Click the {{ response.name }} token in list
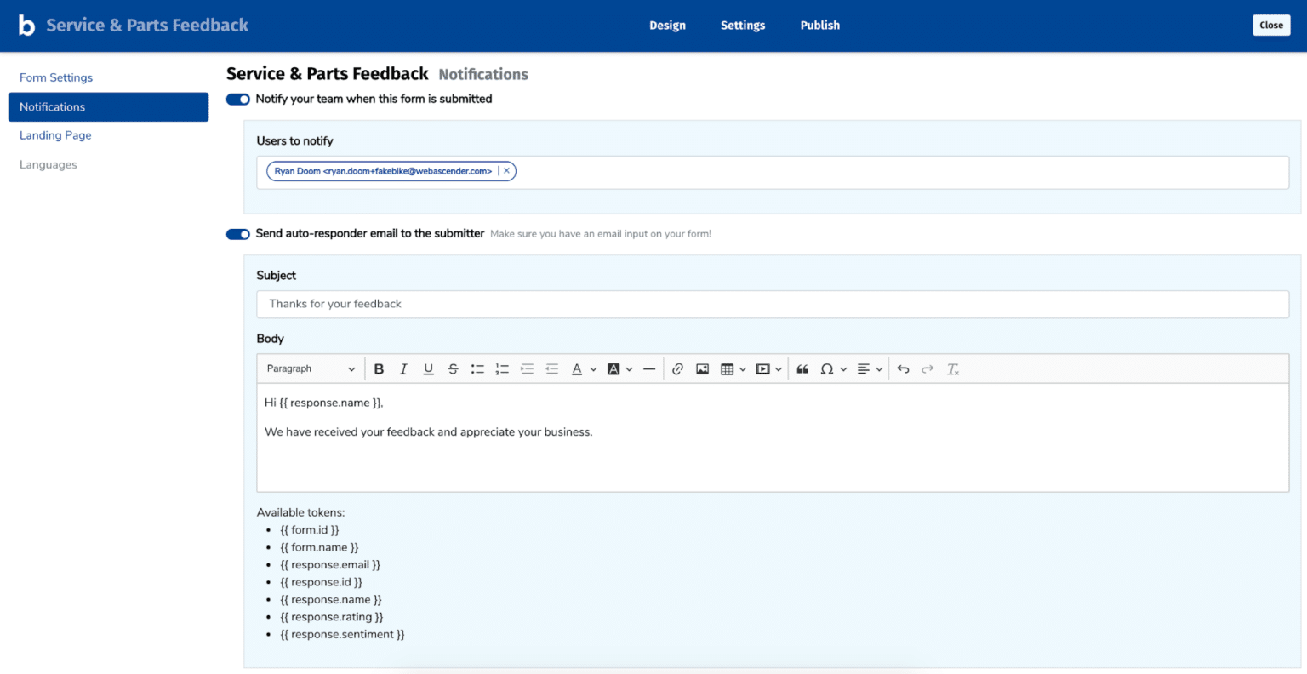Image resolution: width=1307 pixels, height=674 pixels. pyautogui.click(x=331, y=600)
